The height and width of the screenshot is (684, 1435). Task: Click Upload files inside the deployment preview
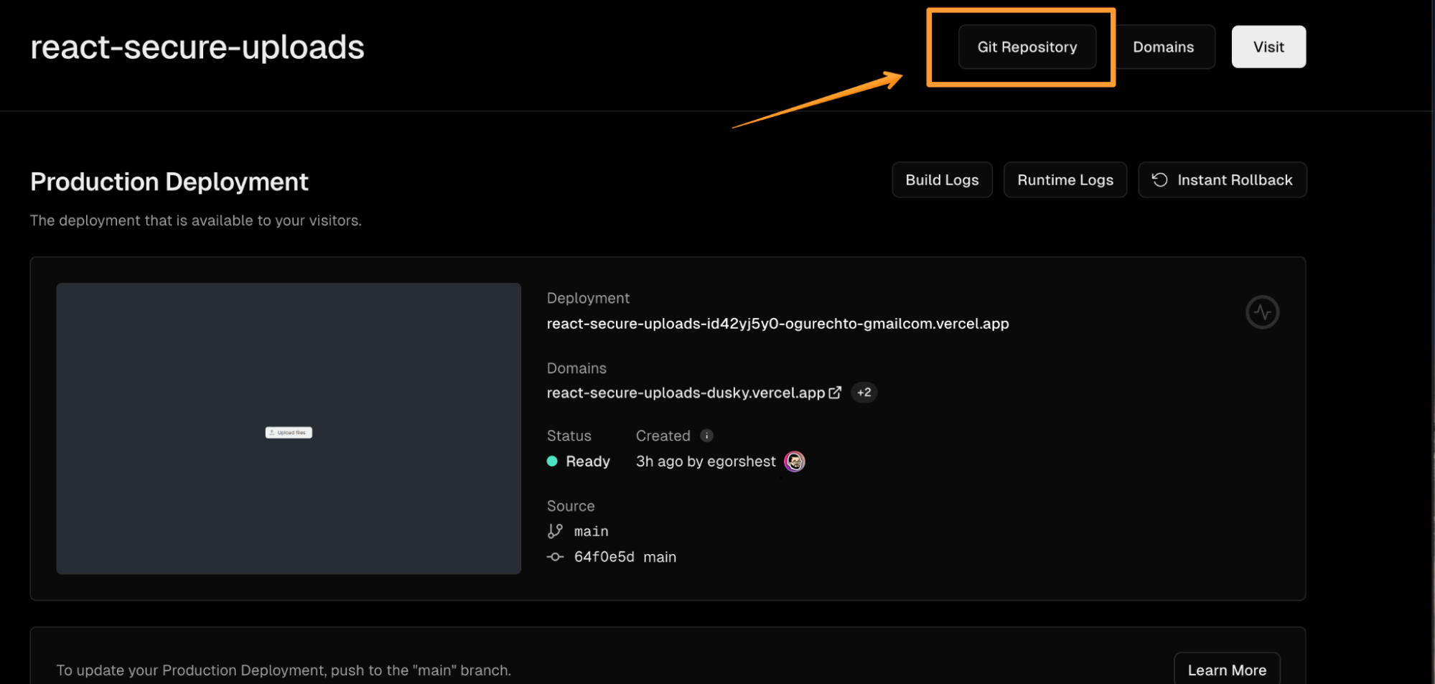288,432
